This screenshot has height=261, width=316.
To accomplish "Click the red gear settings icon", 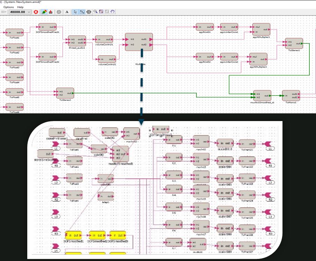I will coord(36,12).
